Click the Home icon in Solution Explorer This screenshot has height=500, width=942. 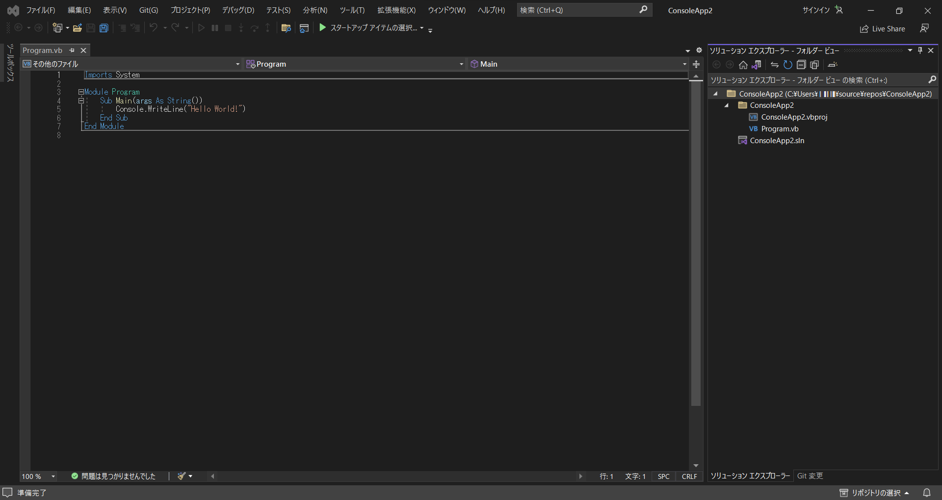coord(743,64)
